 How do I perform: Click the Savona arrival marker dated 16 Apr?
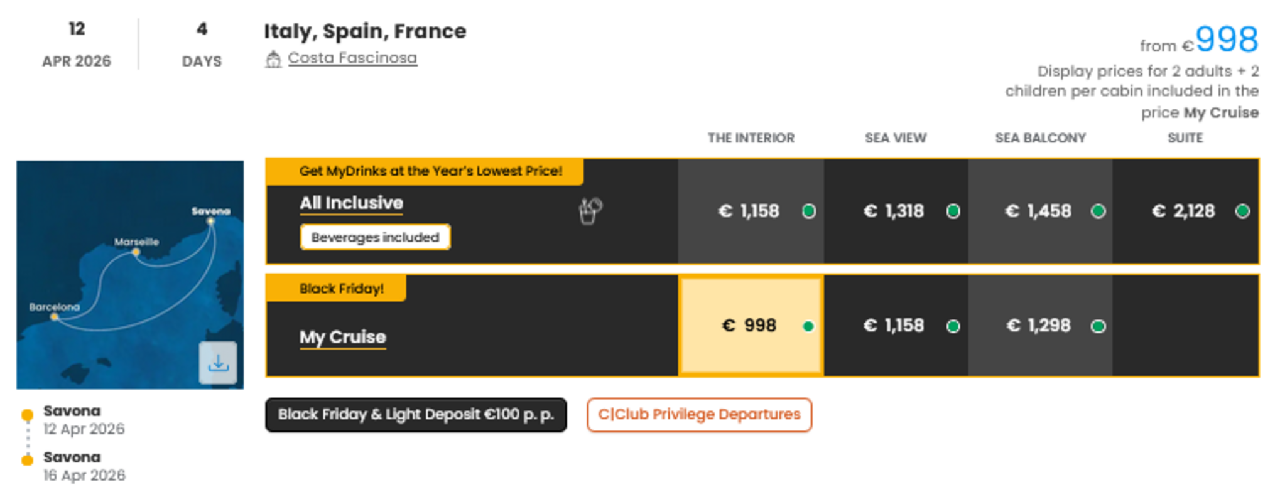27,460
